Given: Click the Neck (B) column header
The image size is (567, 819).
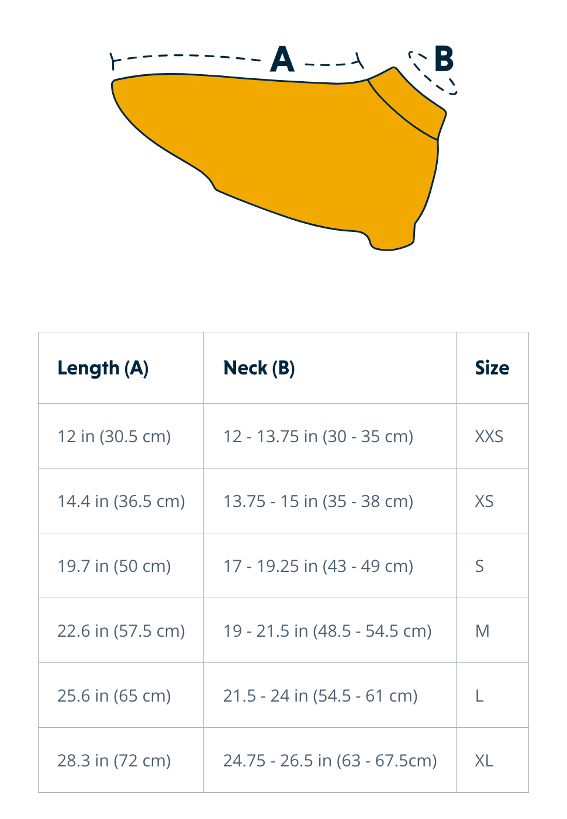Looking at the screenshot, I should coord(259,368).
